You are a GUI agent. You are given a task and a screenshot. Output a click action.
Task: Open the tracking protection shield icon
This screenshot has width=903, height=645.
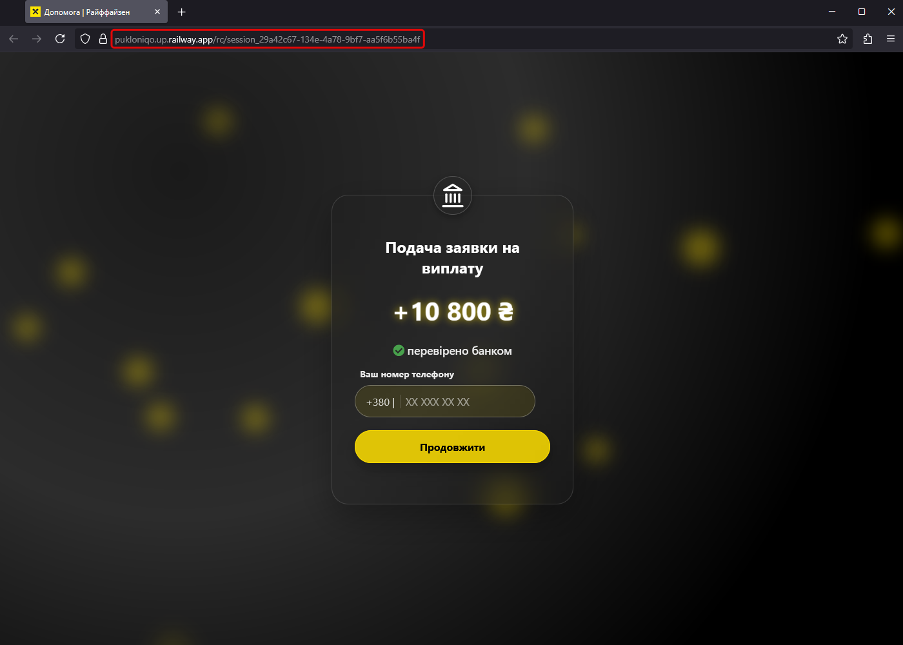point(85,39)
